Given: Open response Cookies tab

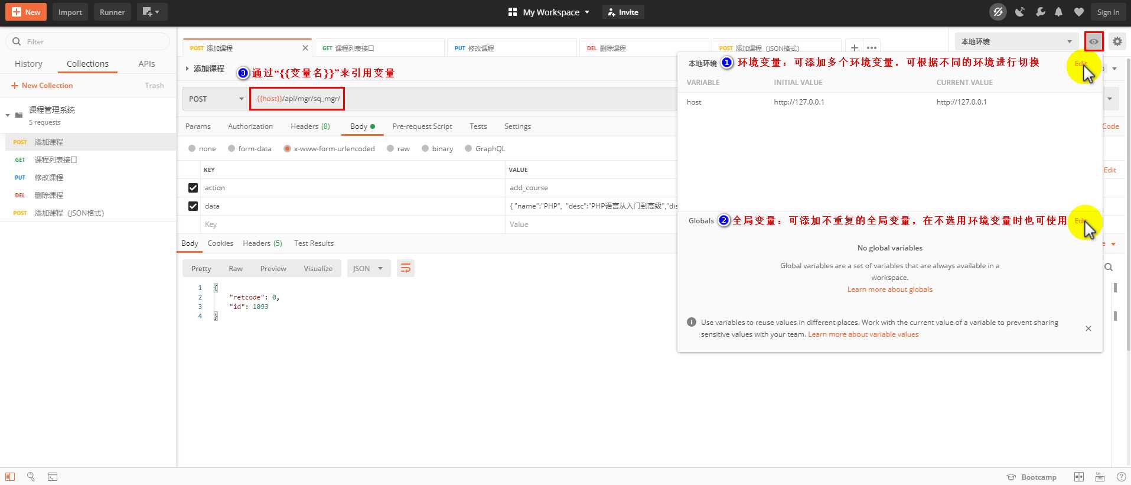Looking at the screenshot, I should pyautogui.click(x=220, y=243).
